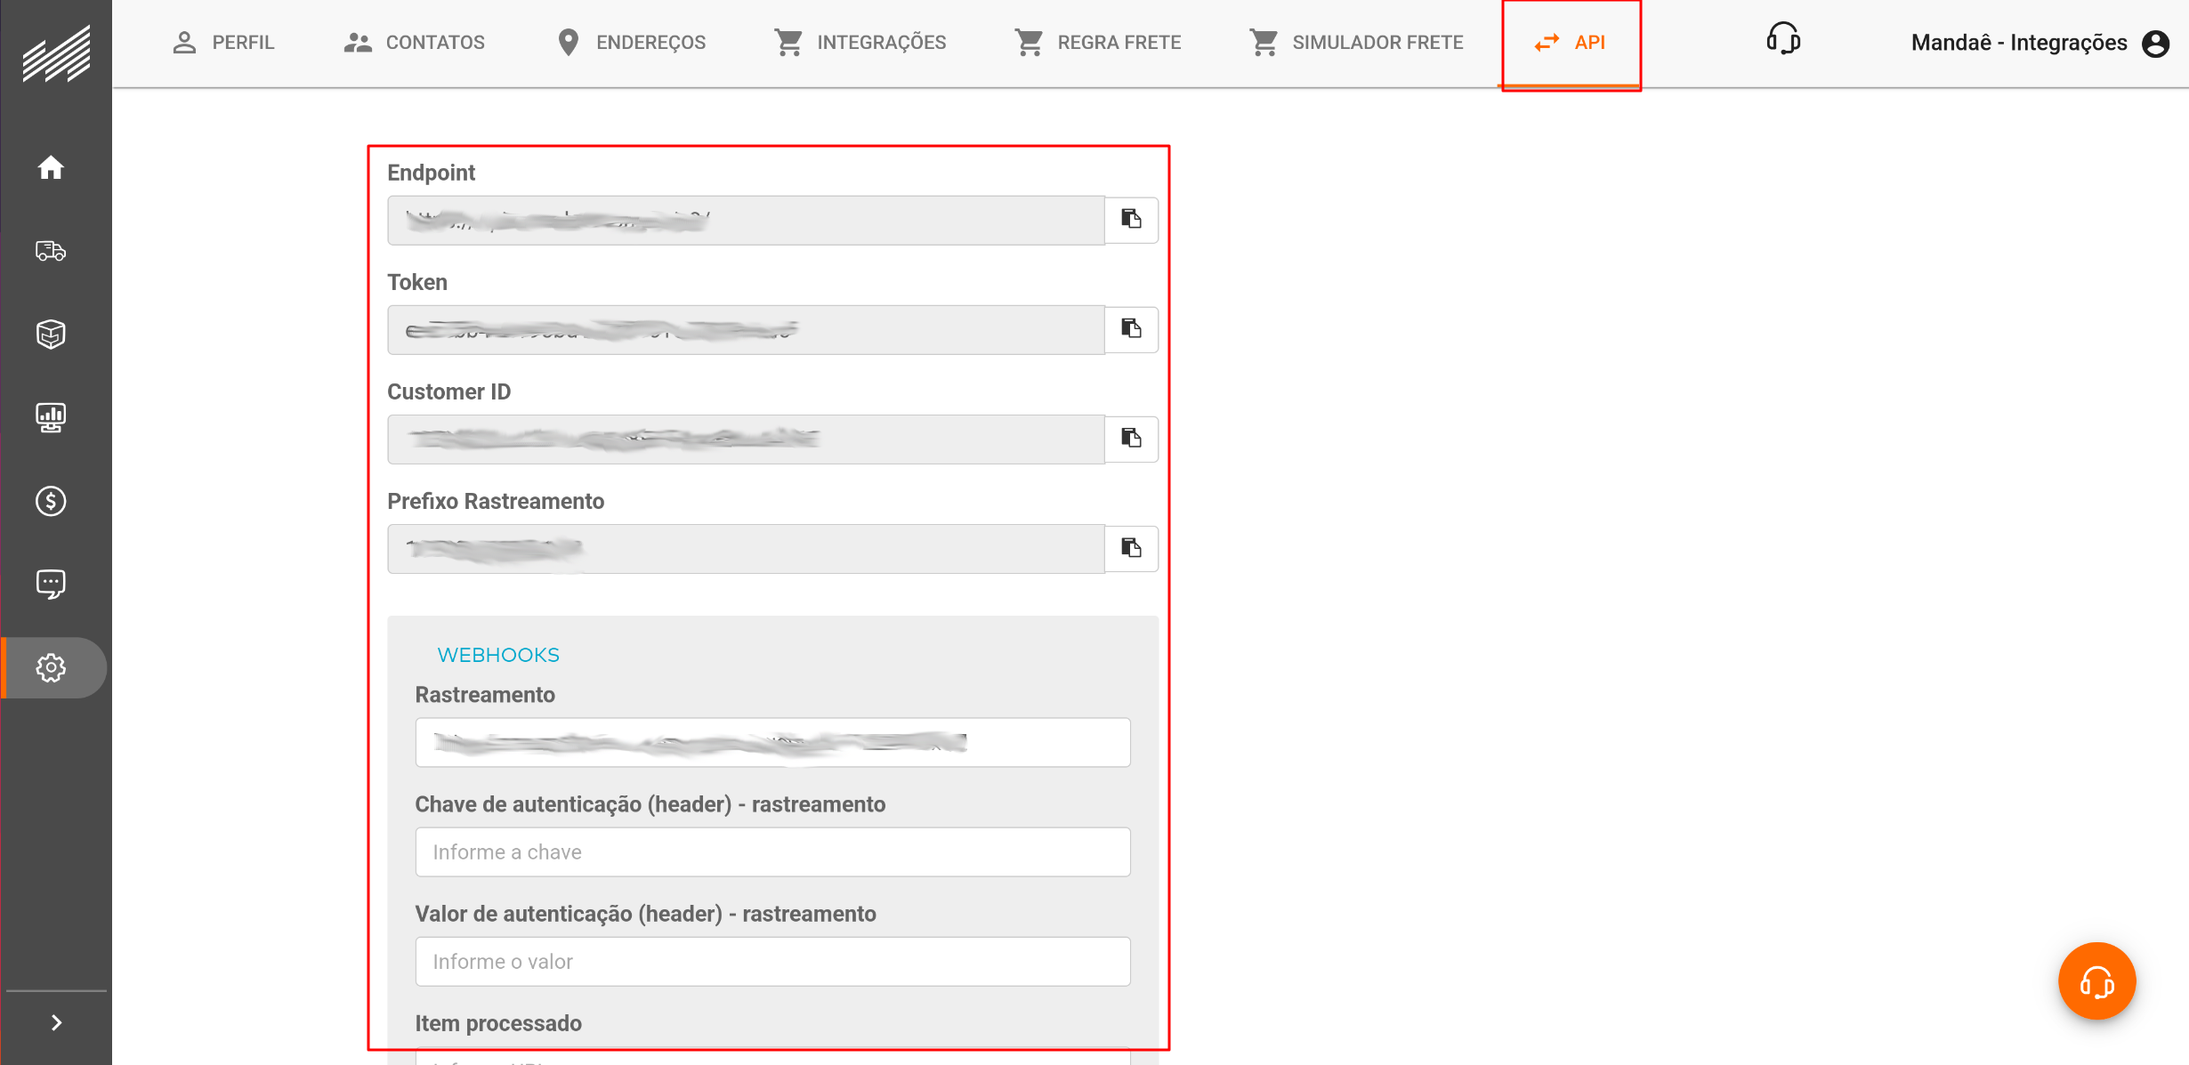Expand the sidebar with chevron arrow
The width and height of the screenshot is (2189, 1065).
point(56,1023)
